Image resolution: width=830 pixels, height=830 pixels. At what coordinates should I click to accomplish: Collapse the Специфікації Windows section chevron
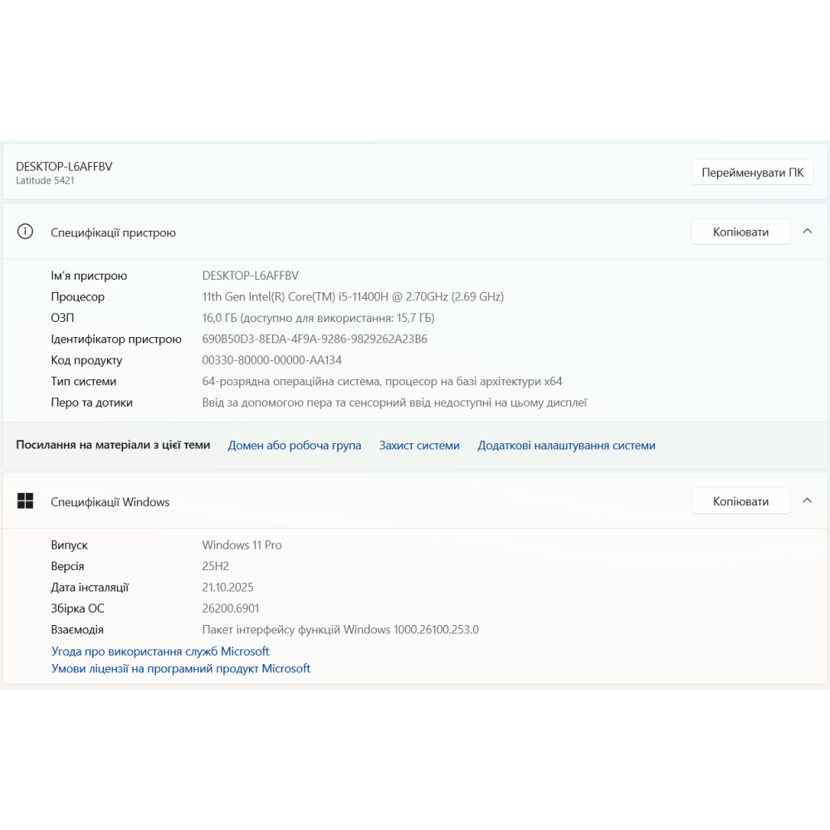[808, 501]
